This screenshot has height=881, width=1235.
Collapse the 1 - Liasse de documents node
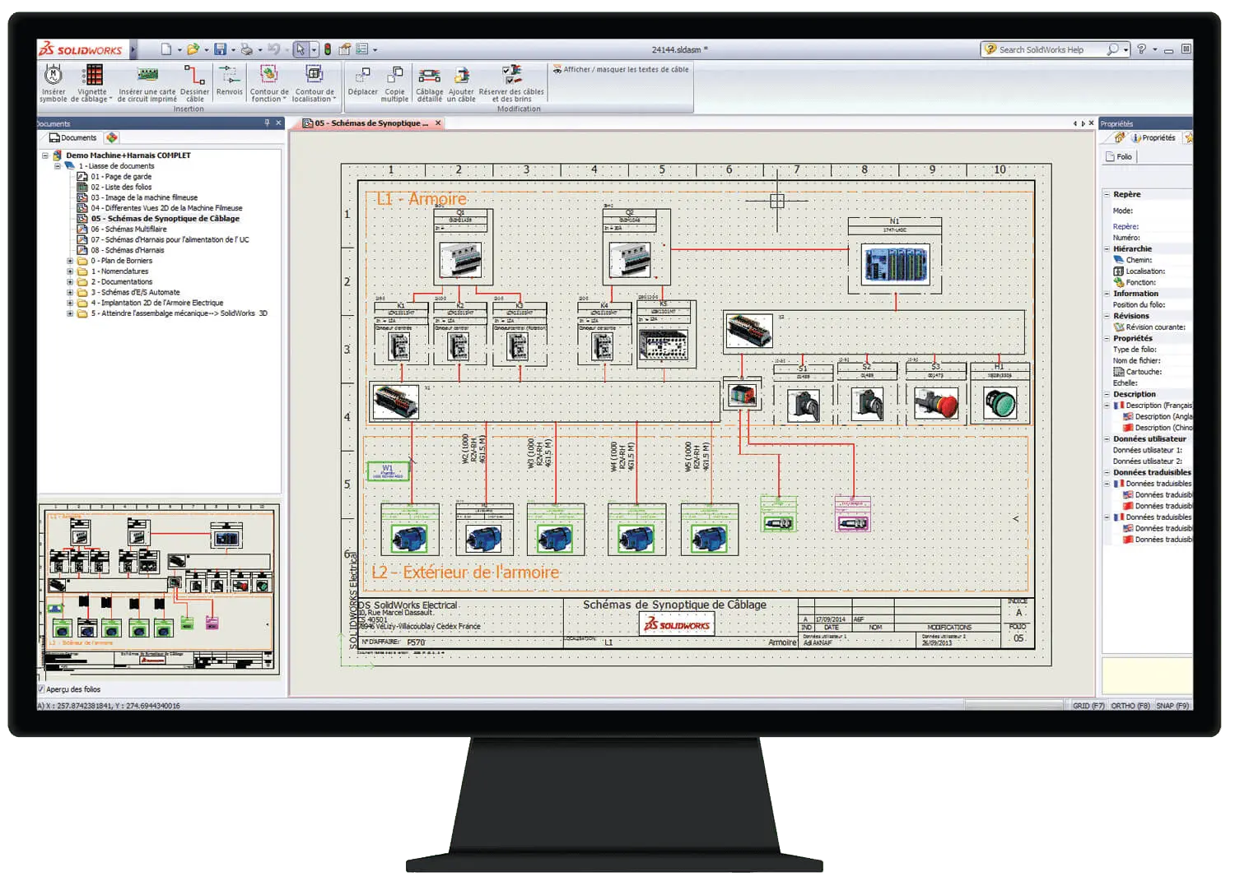pyautogui.click(x=58, y=166)
